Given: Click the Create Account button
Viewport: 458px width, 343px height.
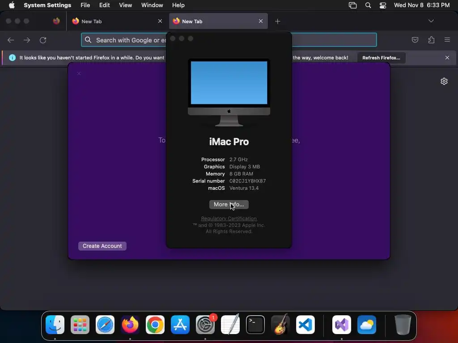Looking at the screenshot, I should [x=102, y=246].
